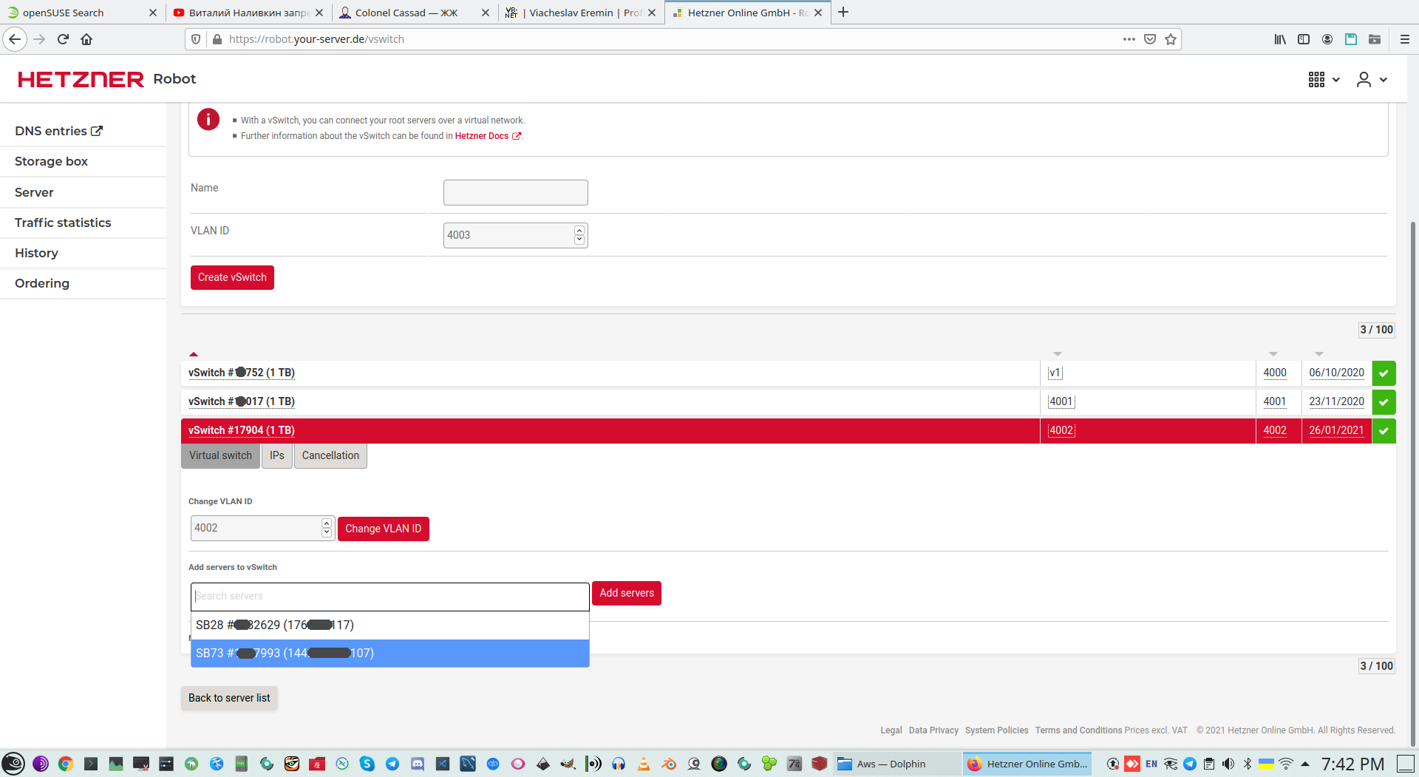This screenshot has height=777, width=1419.
Task: Show site security lock information
Action: coord(217,39)
